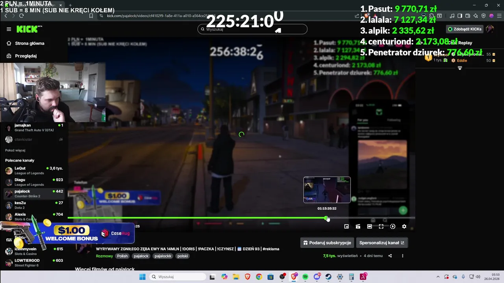Open Calculator from the taskbar
This screenshot has width=504, height=283.
pos(352,277)
